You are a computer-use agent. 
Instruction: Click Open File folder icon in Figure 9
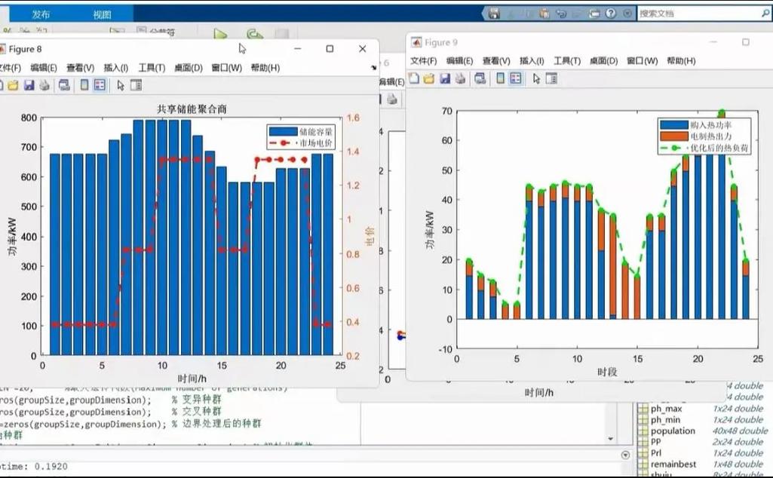[x=429, y=78]
